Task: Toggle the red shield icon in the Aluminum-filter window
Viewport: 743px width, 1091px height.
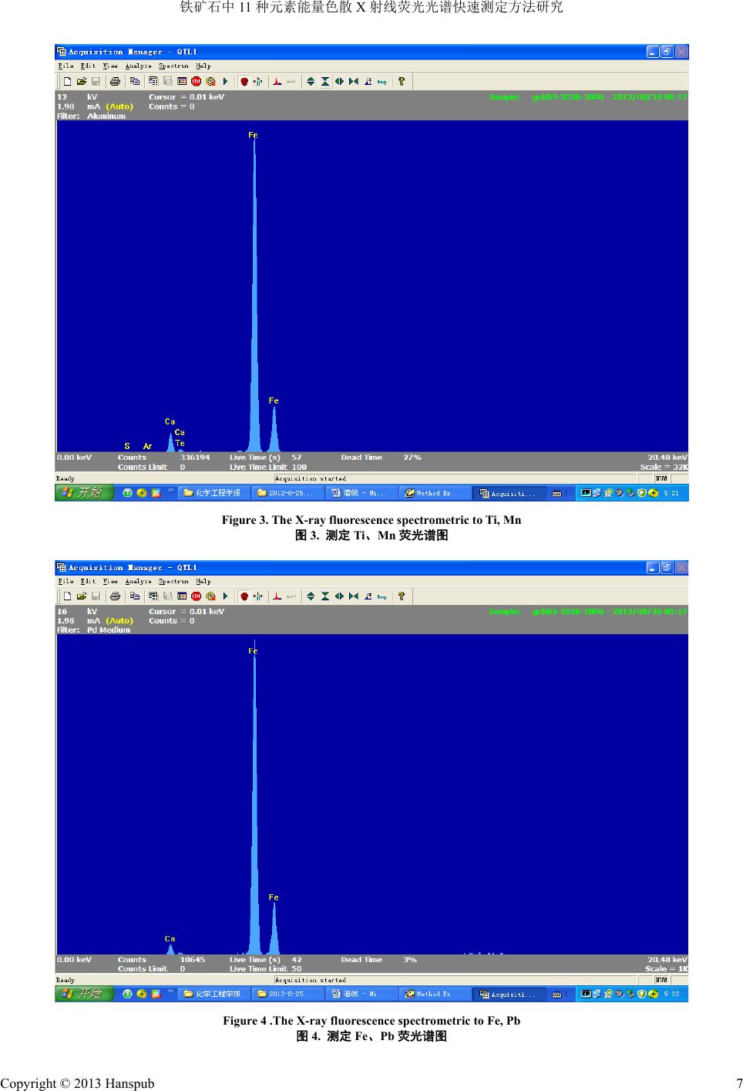Action: (x=244, y=81)
